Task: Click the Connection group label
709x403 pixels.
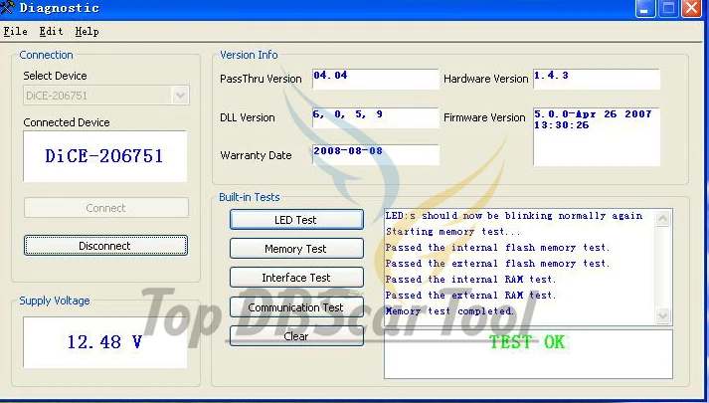Action: pos(46,55)
